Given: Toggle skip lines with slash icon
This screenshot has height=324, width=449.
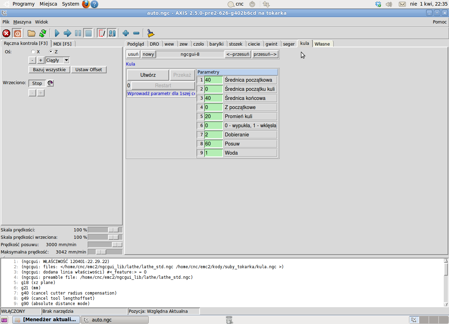Looking at the screenshot, I should pyautogui.click(x=102, y=33).
